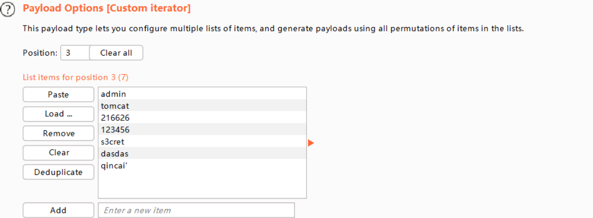
Task: Open the Position number selector
Action: coord(74,53)
